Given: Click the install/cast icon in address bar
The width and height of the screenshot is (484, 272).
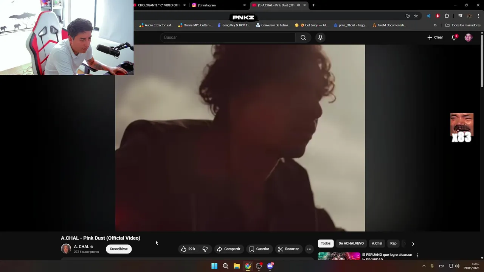Looking at the screenshot, I should 408,16.
